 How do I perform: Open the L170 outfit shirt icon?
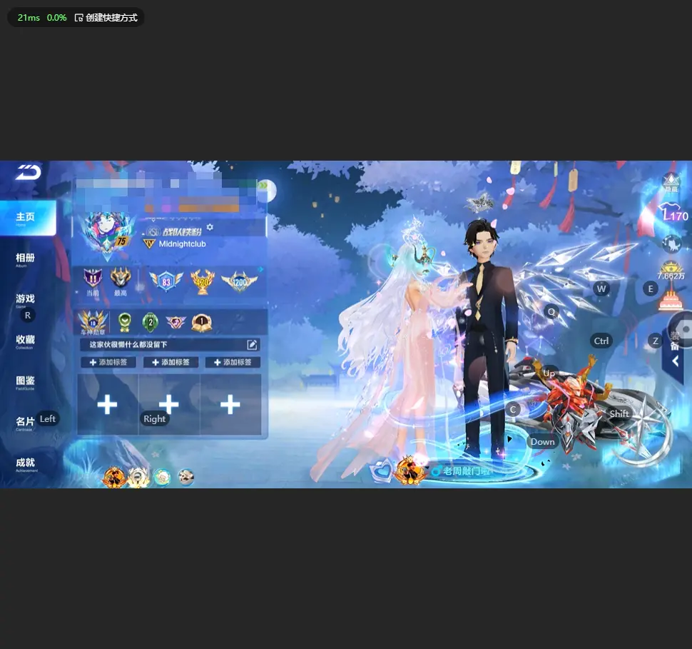pyautogui.click(x=673, y=212)
